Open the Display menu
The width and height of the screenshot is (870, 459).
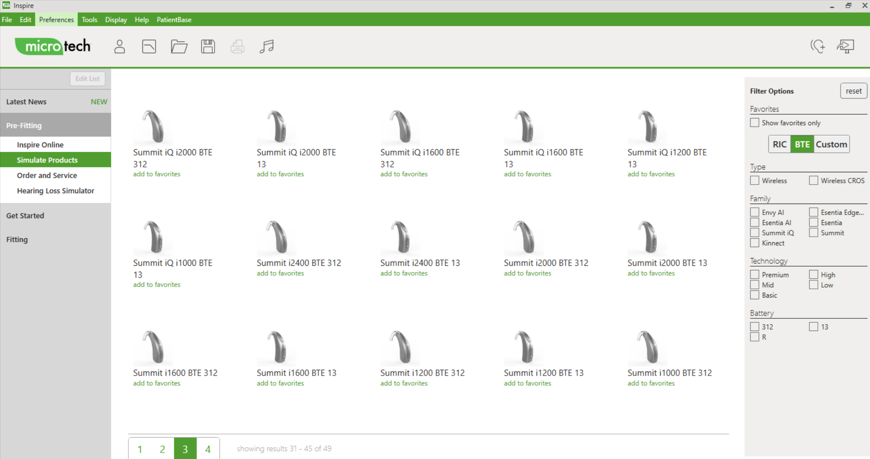pyautogui.click(x=116, y=20)
